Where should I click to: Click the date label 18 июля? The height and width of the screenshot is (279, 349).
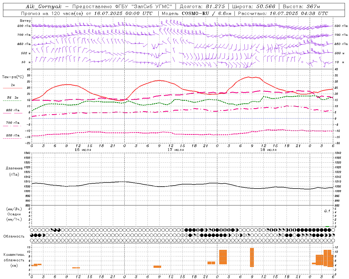(x=268, y=150)
